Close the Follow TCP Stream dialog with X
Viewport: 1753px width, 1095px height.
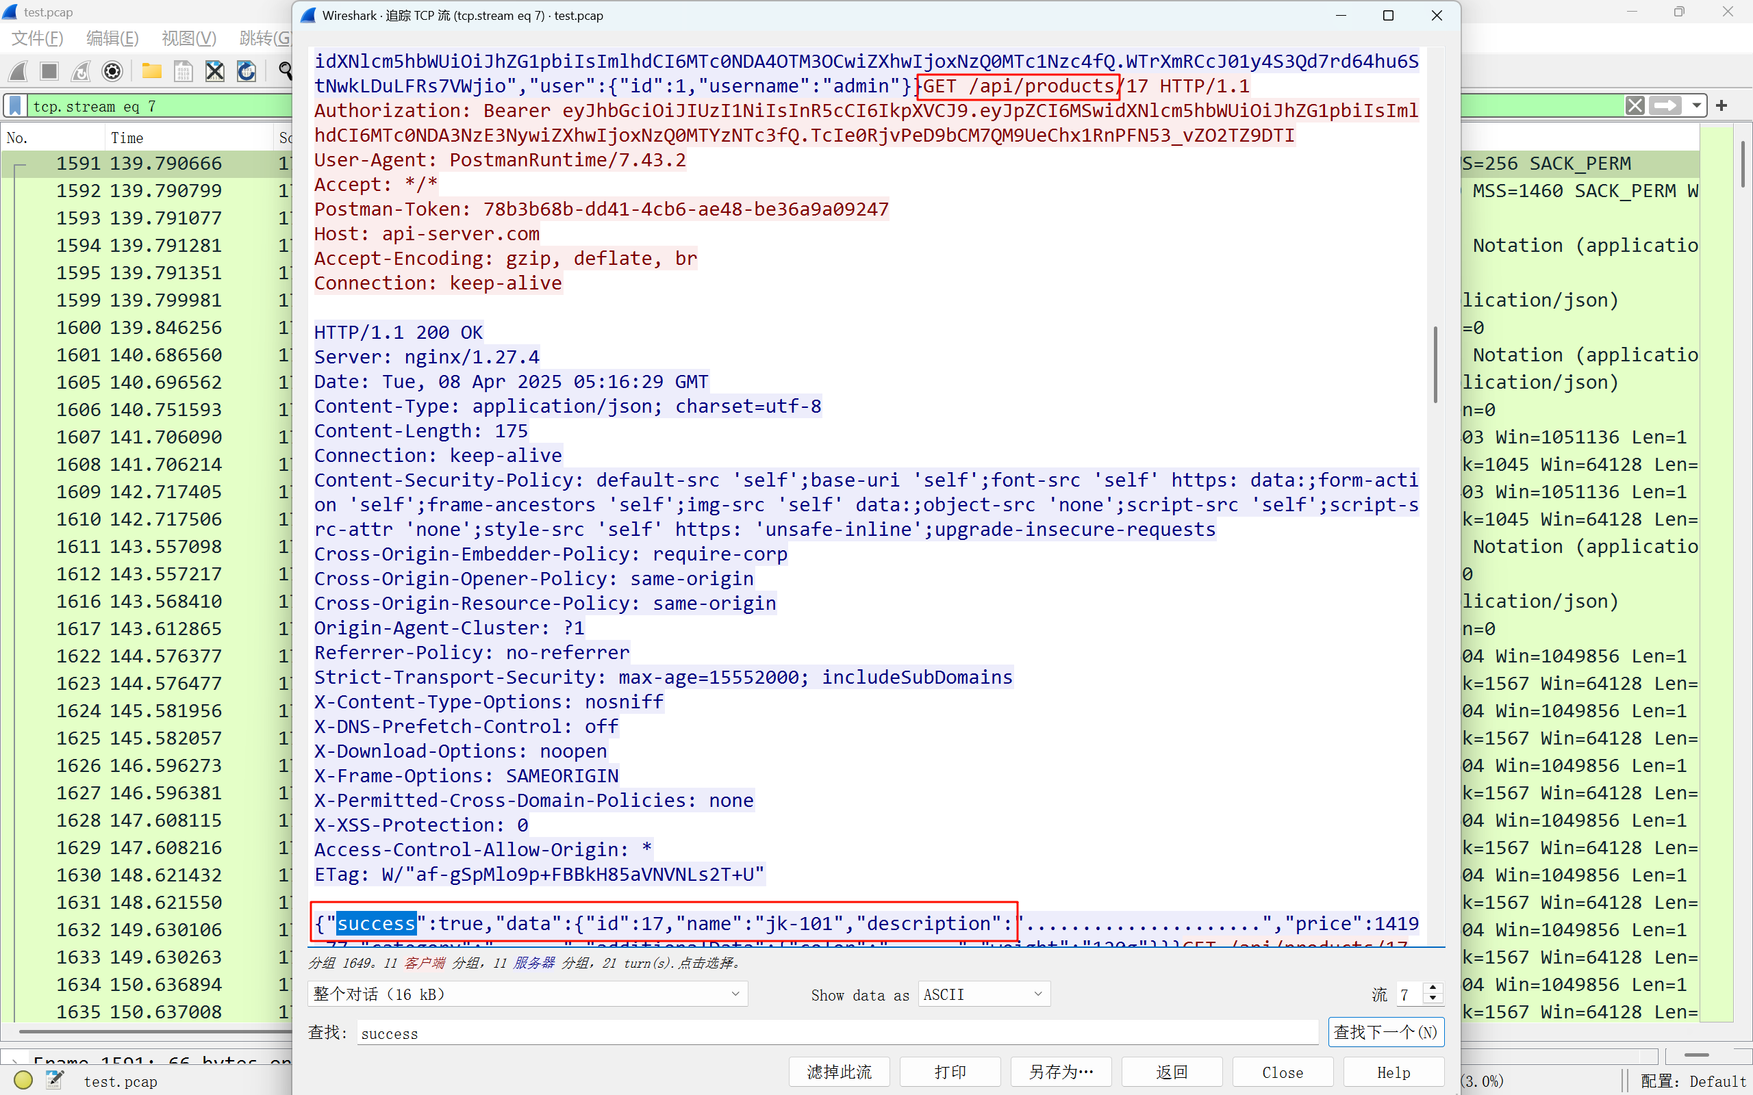point(1437,15)
